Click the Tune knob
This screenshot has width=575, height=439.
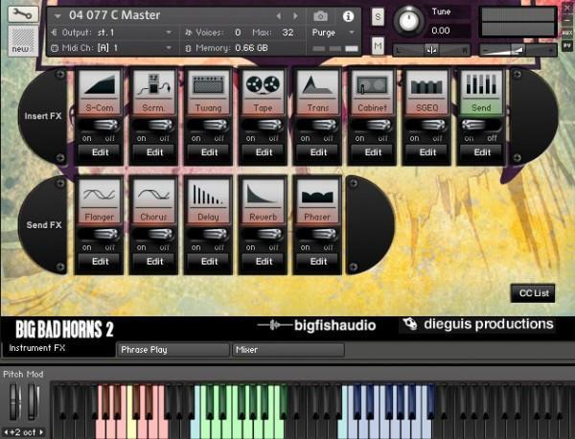tap(409, 18)
